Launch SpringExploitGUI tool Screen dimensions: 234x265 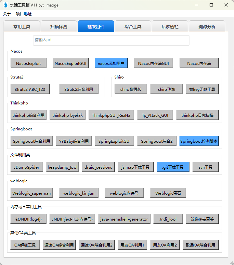114,141
